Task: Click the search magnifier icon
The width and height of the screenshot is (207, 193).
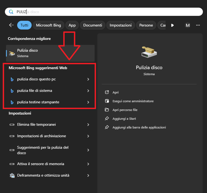Action: click(x=11, y=12)
